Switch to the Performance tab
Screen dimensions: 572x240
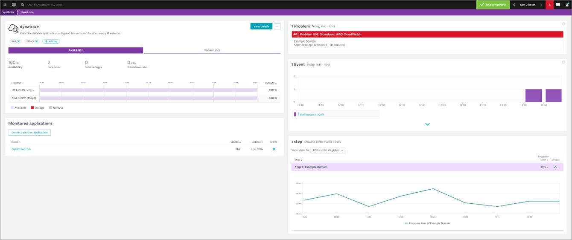(212, 50)
